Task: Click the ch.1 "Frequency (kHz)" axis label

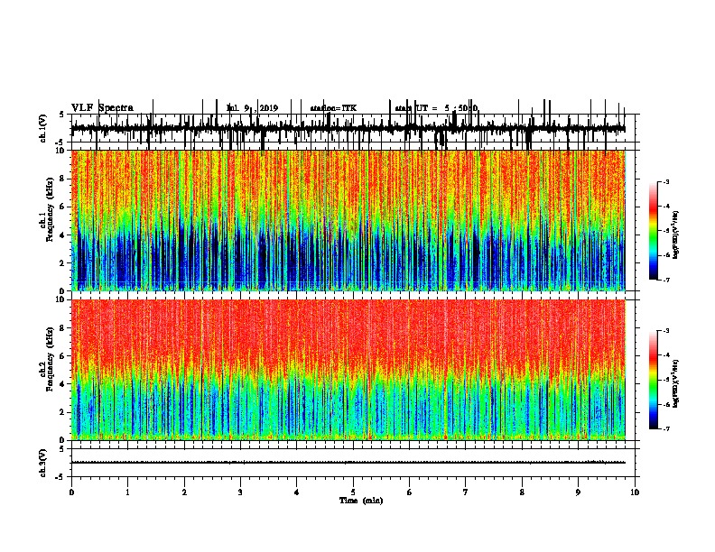Action: [x=50, y=209]
